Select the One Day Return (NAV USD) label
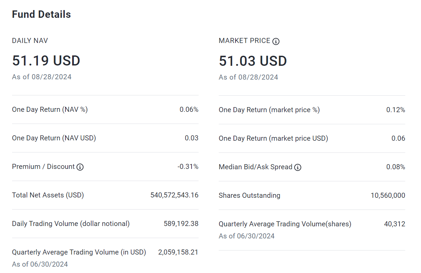Screen dimensions: 421x273 pyautogui.click(x=54, y=138)
